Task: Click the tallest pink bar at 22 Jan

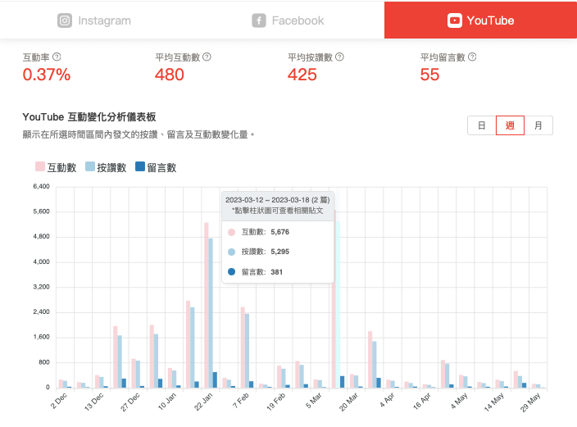Action: (207, 305)
